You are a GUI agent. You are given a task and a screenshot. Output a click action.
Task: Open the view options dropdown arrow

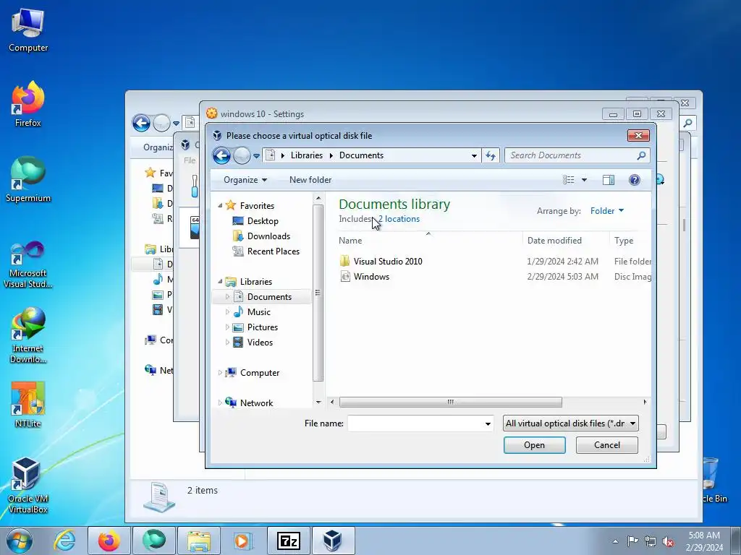click(584, 180)
